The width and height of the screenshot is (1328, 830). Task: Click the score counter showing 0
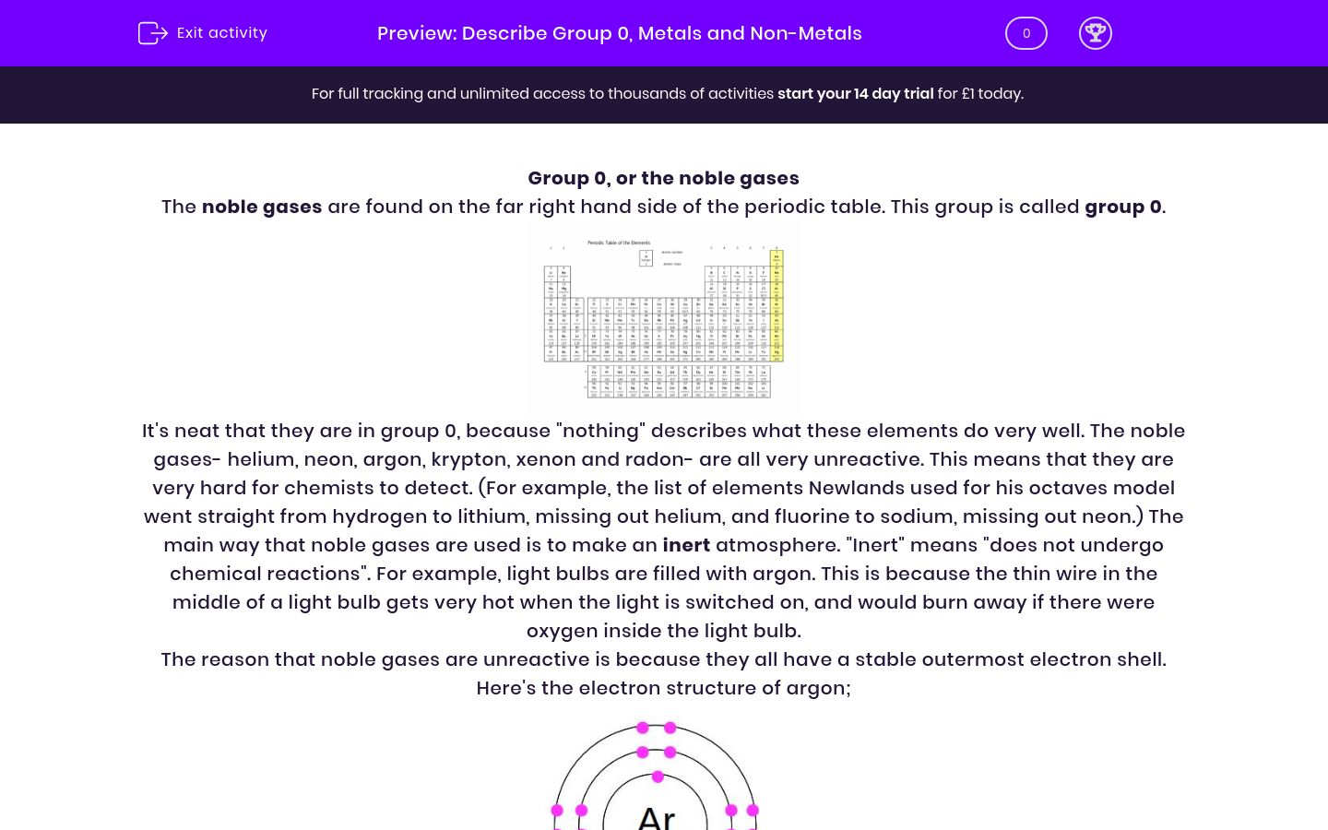pos(1026,33)
